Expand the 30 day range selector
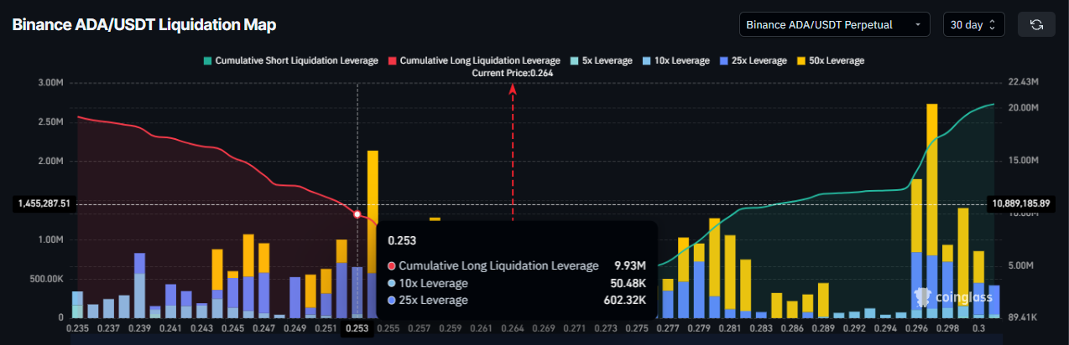Viewport: 1069px width, 345px height. click(973, 24)
